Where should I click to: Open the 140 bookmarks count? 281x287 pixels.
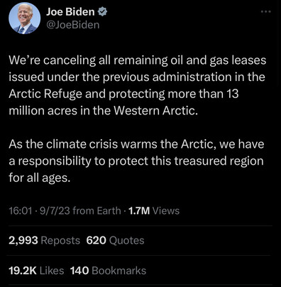click(x=79, y=271)
